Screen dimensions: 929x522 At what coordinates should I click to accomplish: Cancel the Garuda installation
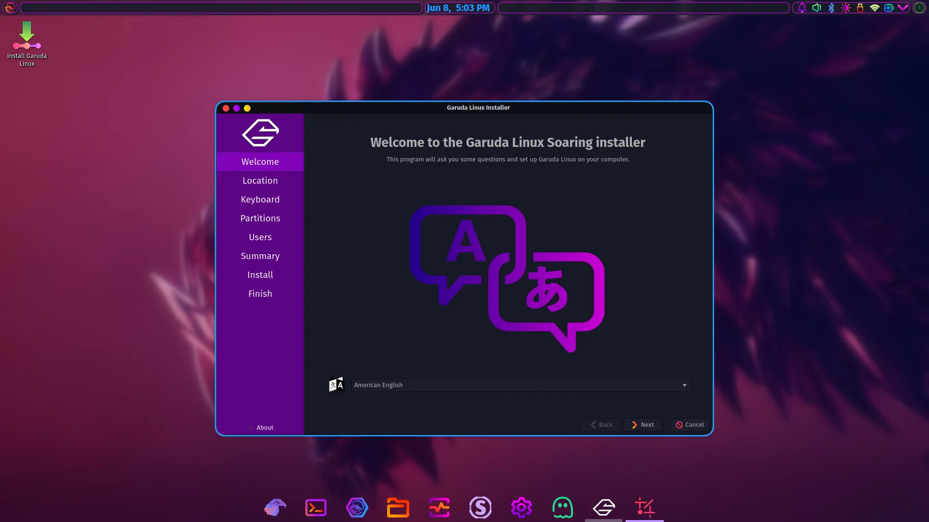point(689,425)
